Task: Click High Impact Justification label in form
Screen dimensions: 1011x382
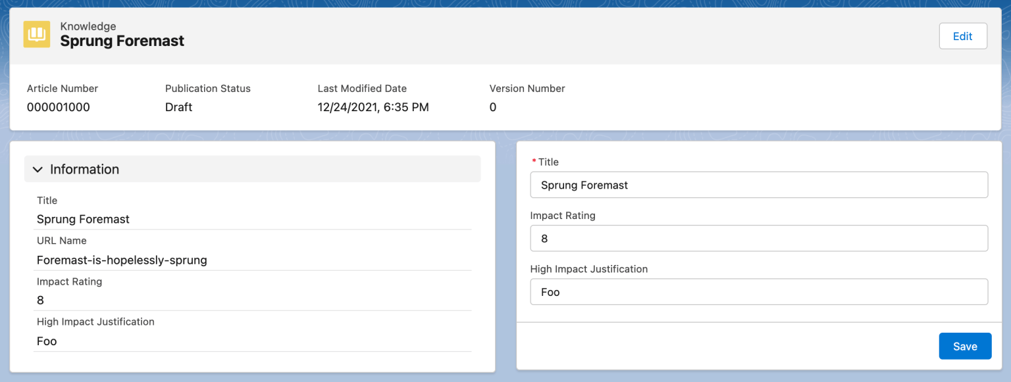Action: (x=589, y=269)
